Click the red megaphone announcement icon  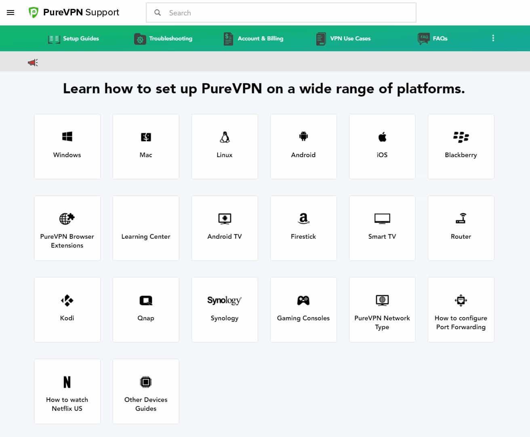(33, 62)
